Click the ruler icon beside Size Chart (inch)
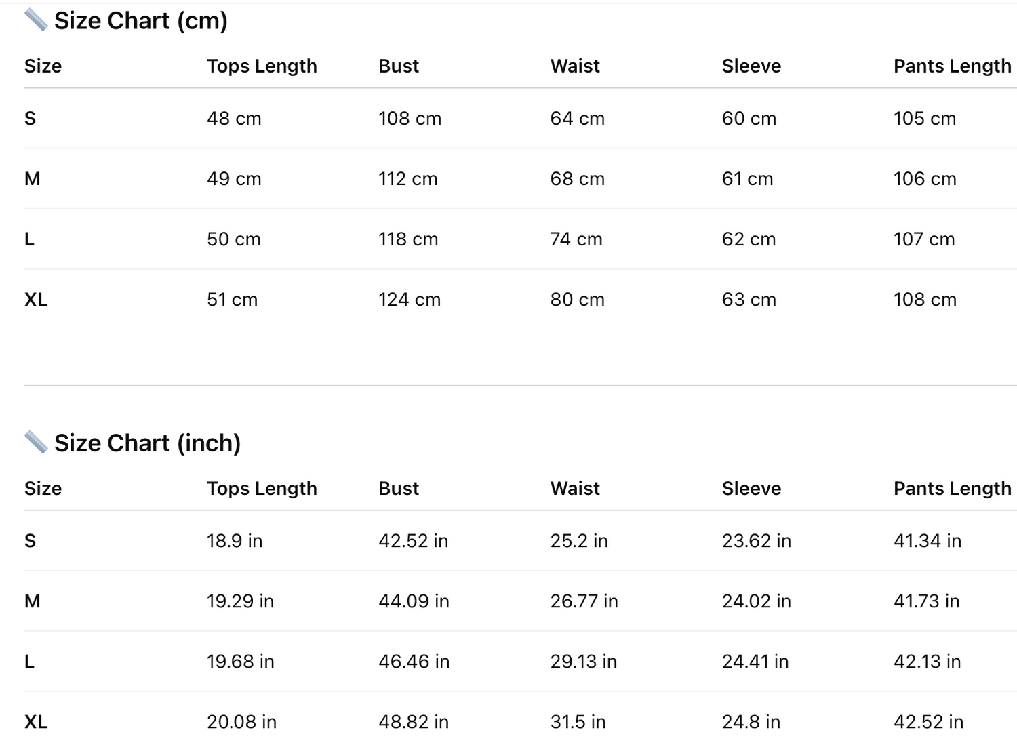 [36, 443]
